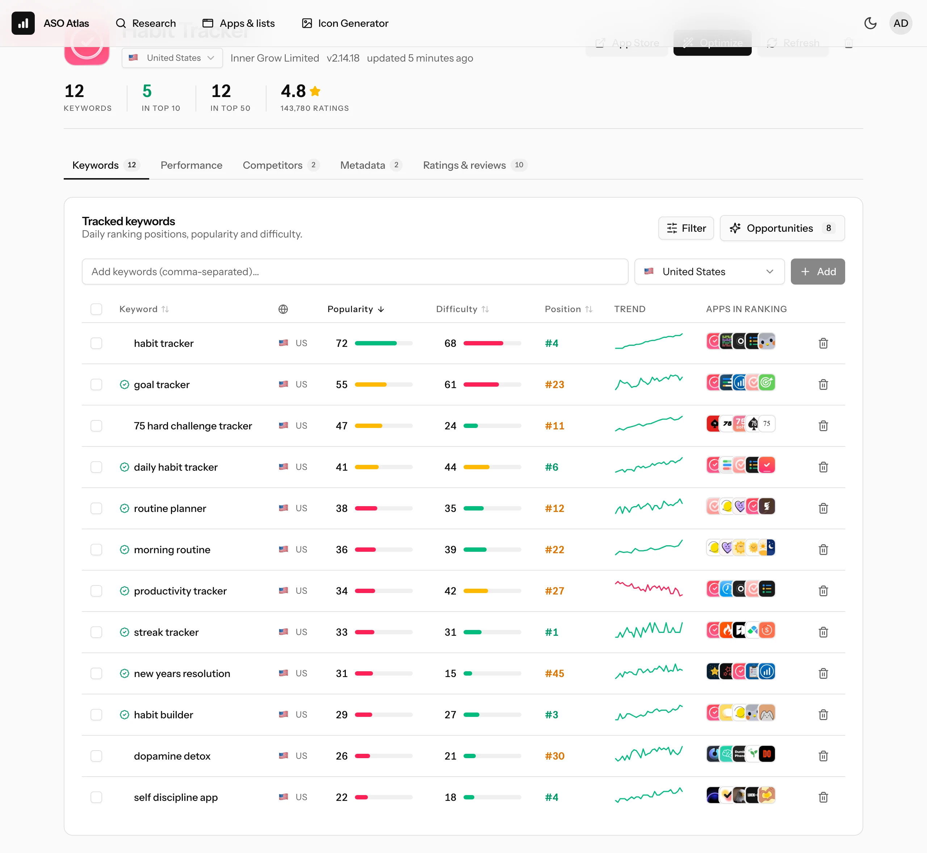Open the Icon Generator page
The image size is (927, 853).
click(x=345, y=23)
